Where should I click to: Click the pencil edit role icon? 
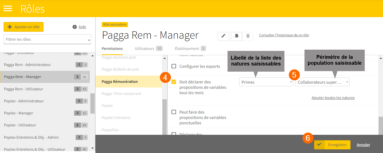point(223,36)
